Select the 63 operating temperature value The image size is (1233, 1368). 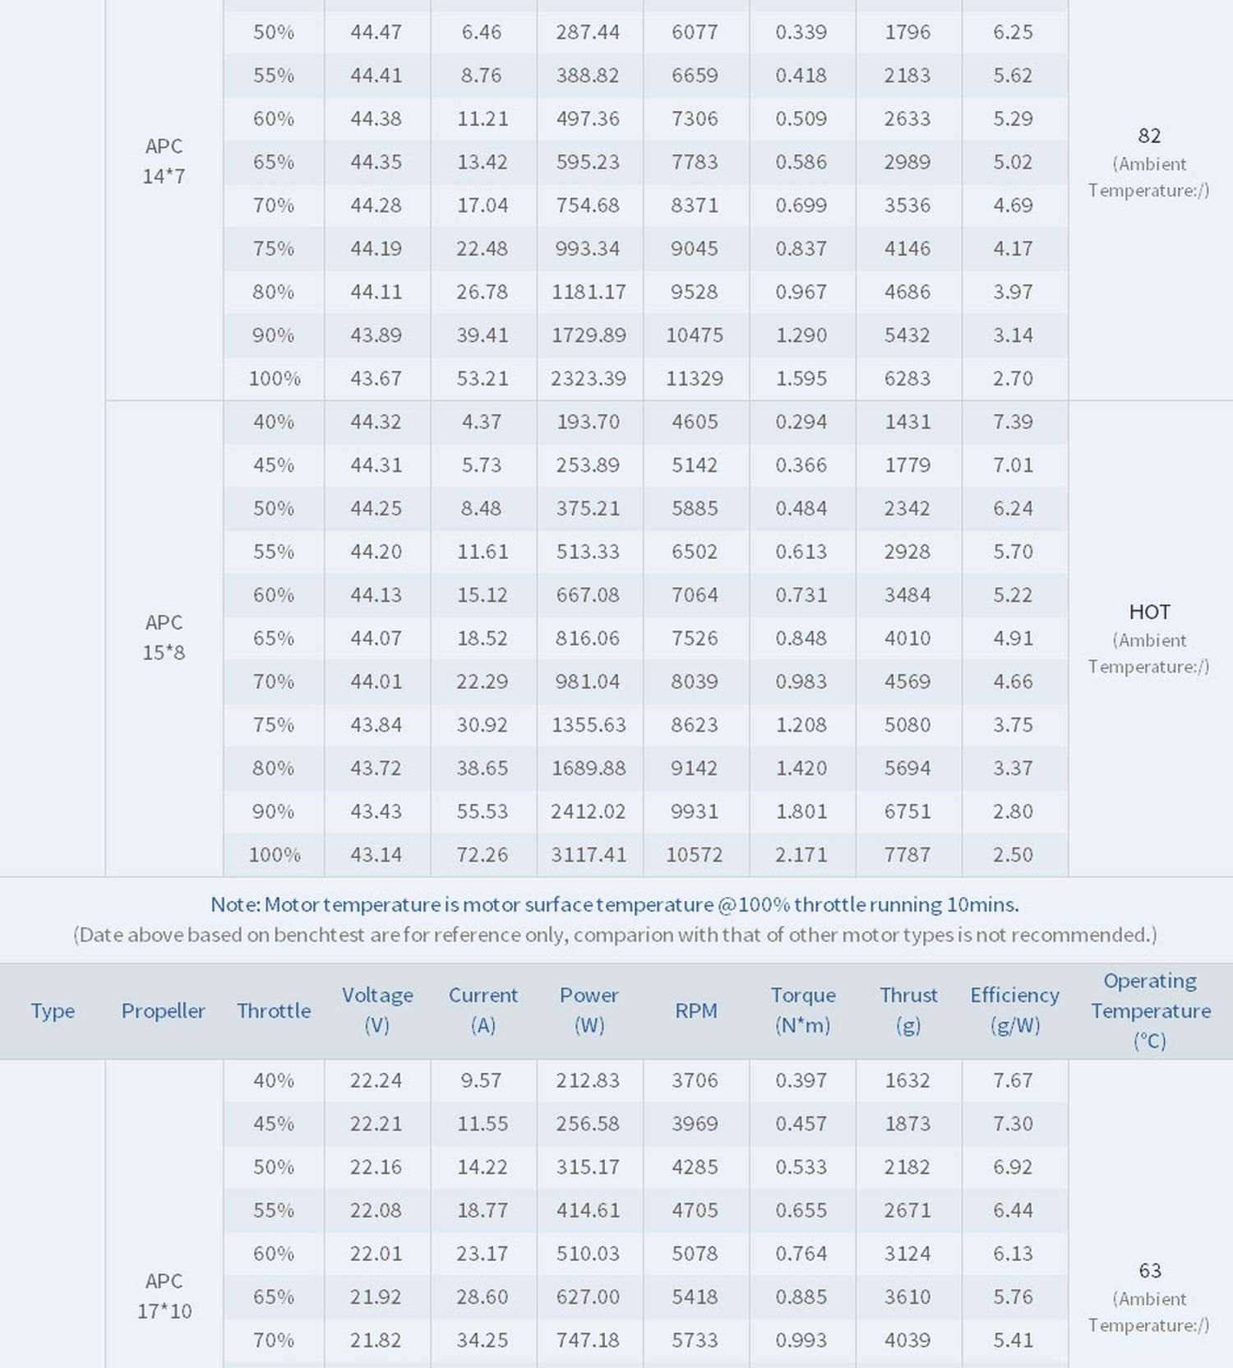pyautogui.click(x=1149, y=1271)
